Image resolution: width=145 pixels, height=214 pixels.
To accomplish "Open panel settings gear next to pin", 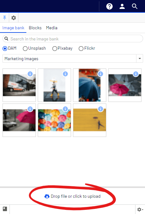I will pos(14,18).
